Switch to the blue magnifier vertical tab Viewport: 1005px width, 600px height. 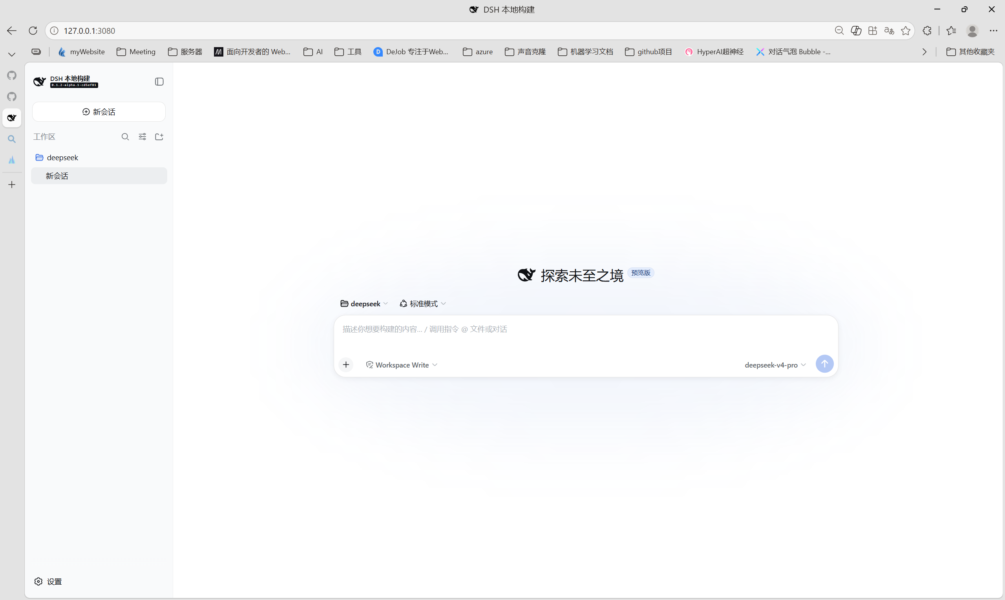[x=12, y=139]
